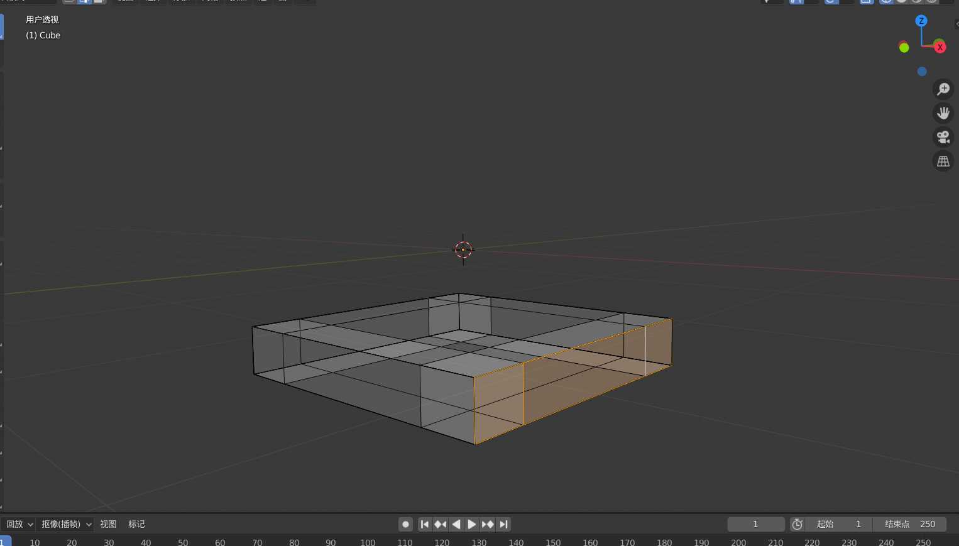Jump to the first frame
The width and height of the screenshot is (959, 546).
(x=425, y=524)
